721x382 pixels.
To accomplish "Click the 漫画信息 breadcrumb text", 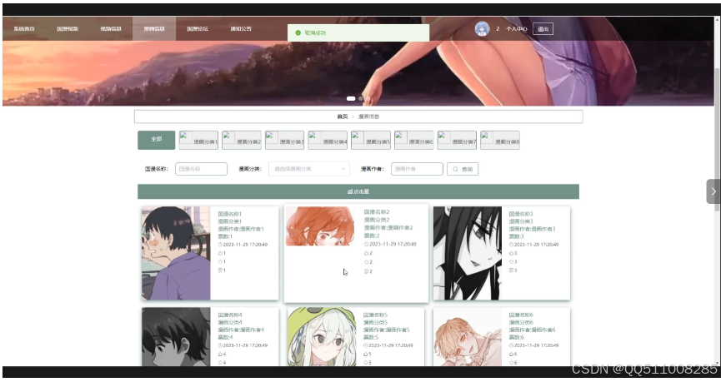I will pos(368,117).
